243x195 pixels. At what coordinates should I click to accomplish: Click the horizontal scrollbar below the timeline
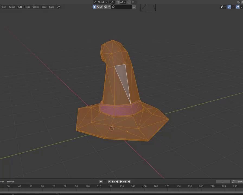pos(121,193)
